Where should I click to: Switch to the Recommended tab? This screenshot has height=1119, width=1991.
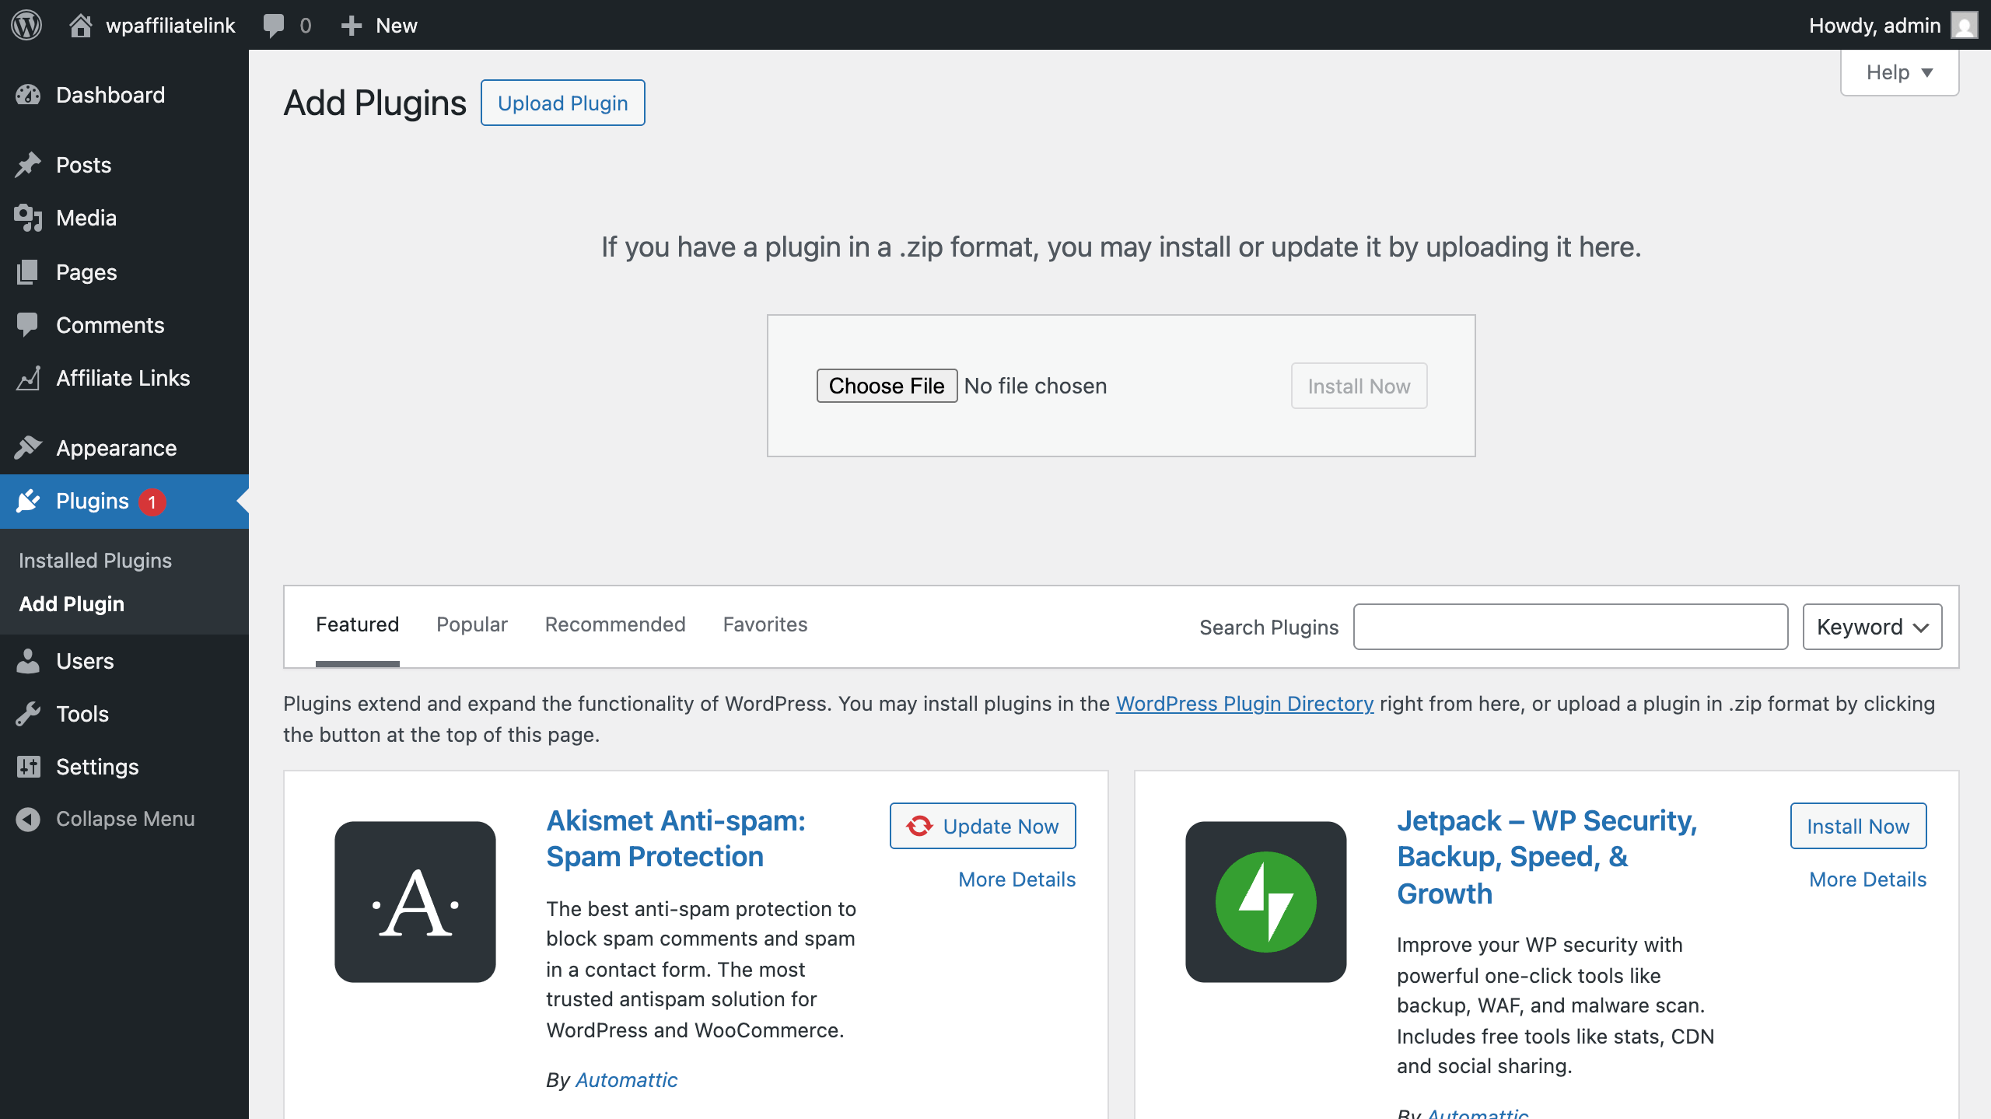(615, 624)
